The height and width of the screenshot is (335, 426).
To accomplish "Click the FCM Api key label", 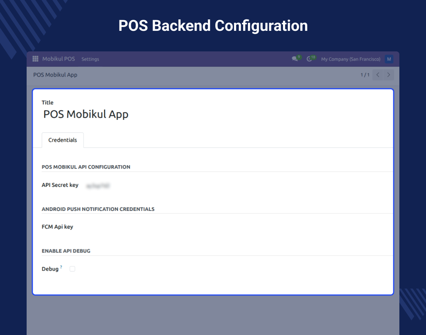I will pyautogui.click(x=57, y=227).
